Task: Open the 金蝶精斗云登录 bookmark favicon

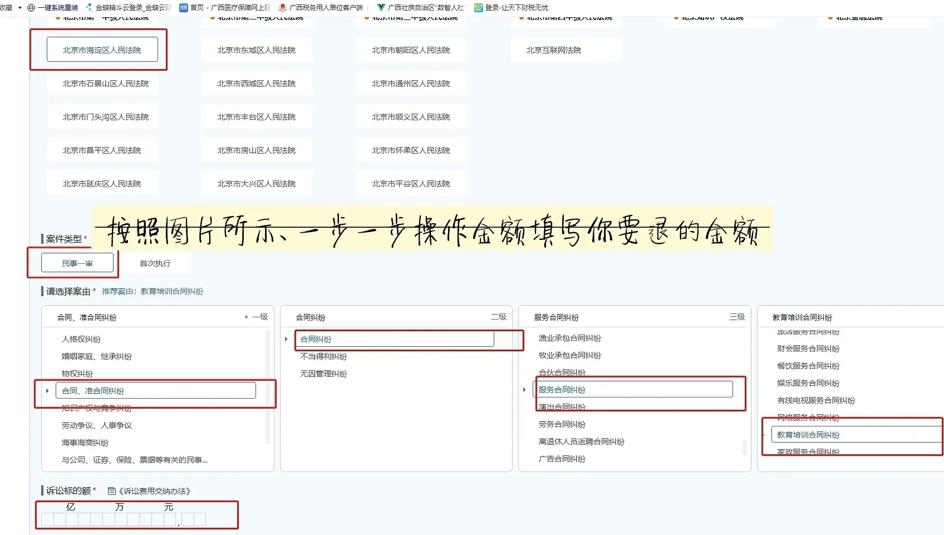Action: [89, 8]
